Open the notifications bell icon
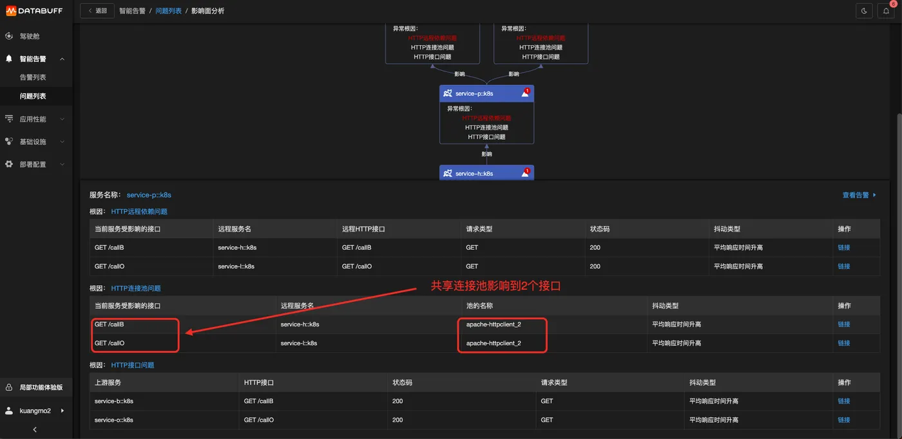Viewport: 902px width, 439px height. [886, 10]
